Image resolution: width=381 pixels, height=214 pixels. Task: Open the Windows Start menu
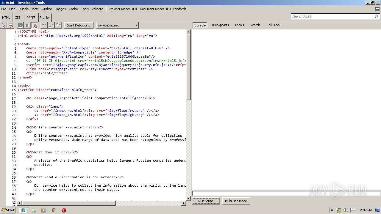tap(8, 210)
